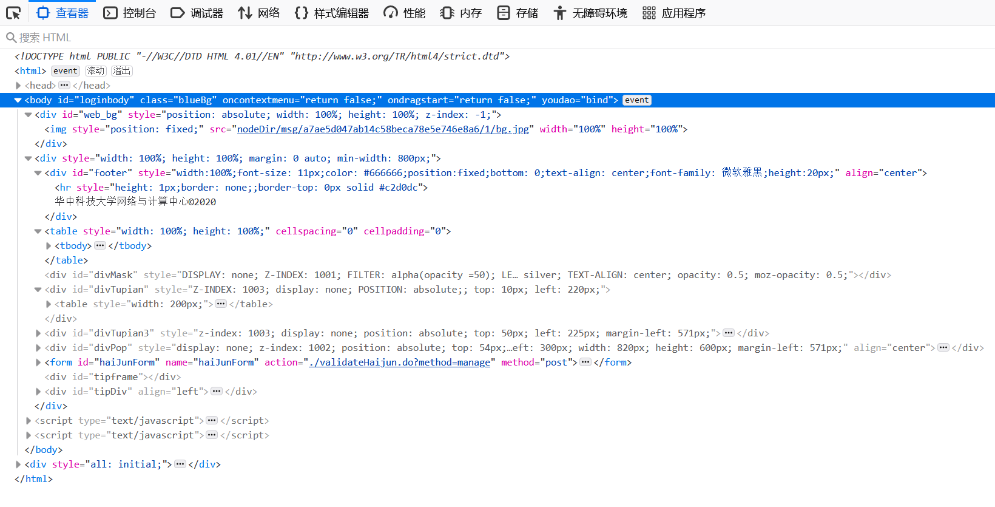Open the 调试器 debugger tab
The height and width of the screenshot is (507, 995).
point(197,13)
